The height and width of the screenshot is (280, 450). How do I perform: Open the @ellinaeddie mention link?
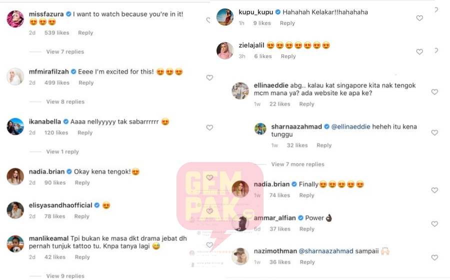click(350, 126)
